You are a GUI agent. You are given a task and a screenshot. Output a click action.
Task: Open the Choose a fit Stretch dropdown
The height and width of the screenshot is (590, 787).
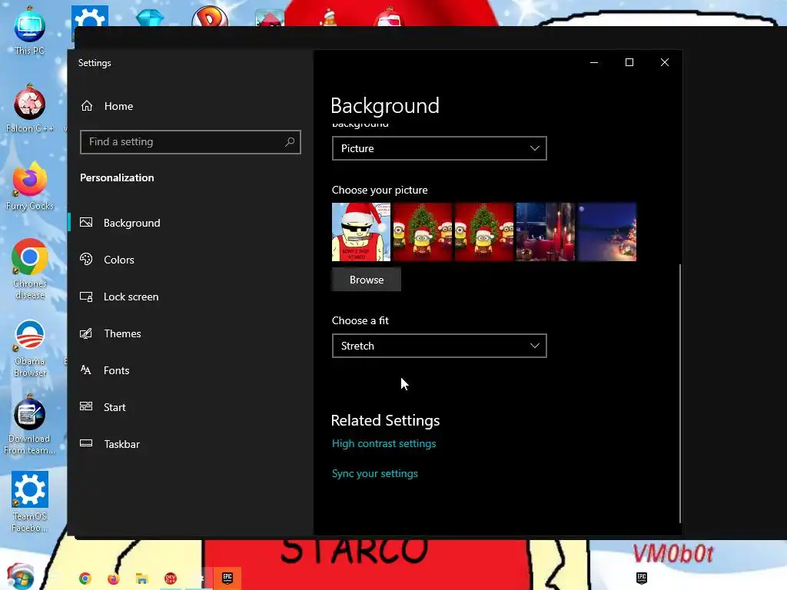(439, 346)
